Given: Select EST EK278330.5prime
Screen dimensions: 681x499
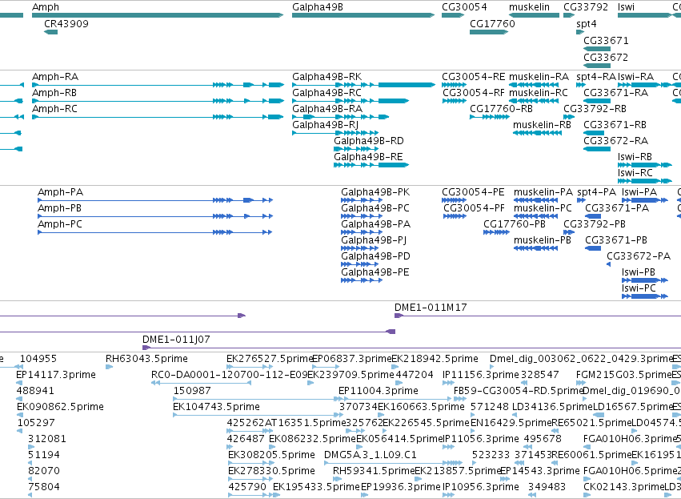Looking at the screenshot, I should tap(250, 479).
